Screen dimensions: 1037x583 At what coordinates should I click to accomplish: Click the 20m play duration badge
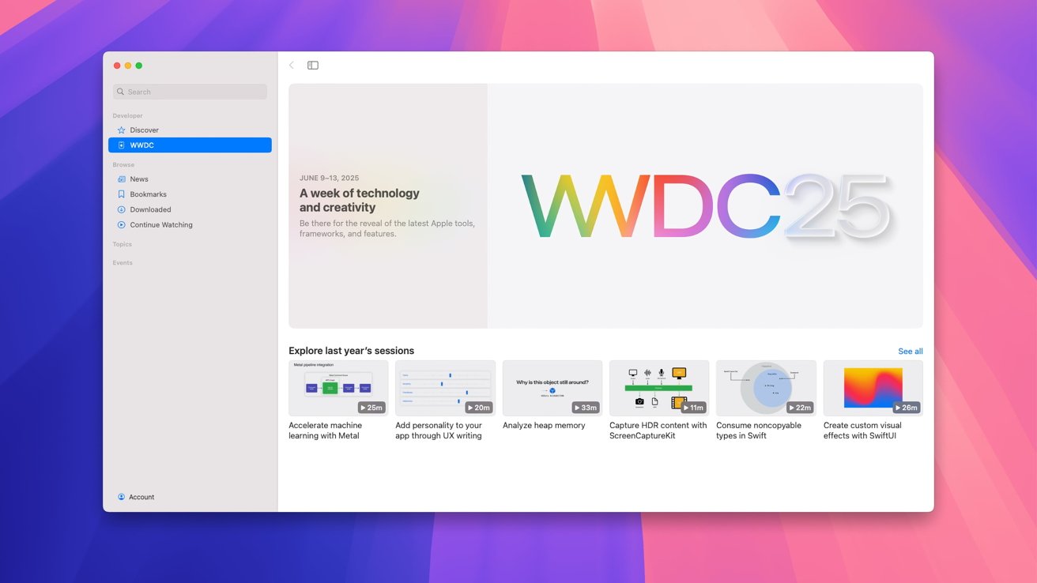[x=479, y=408]
